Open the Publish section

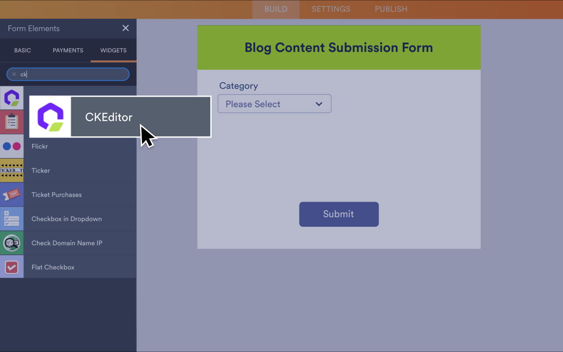(x=391, y=9)
